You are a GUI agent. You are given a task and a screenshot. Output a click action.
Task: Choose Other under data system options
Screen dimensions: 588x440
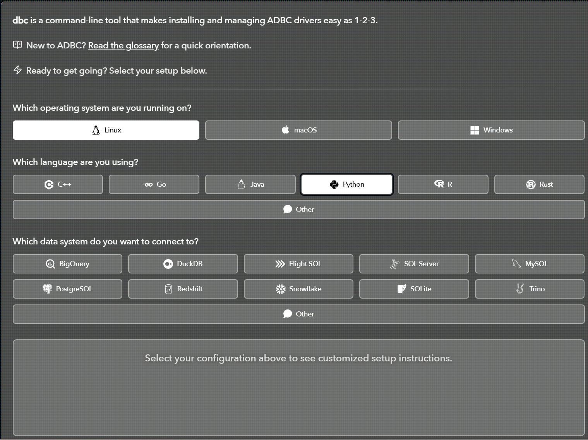(x=298, y=314)
